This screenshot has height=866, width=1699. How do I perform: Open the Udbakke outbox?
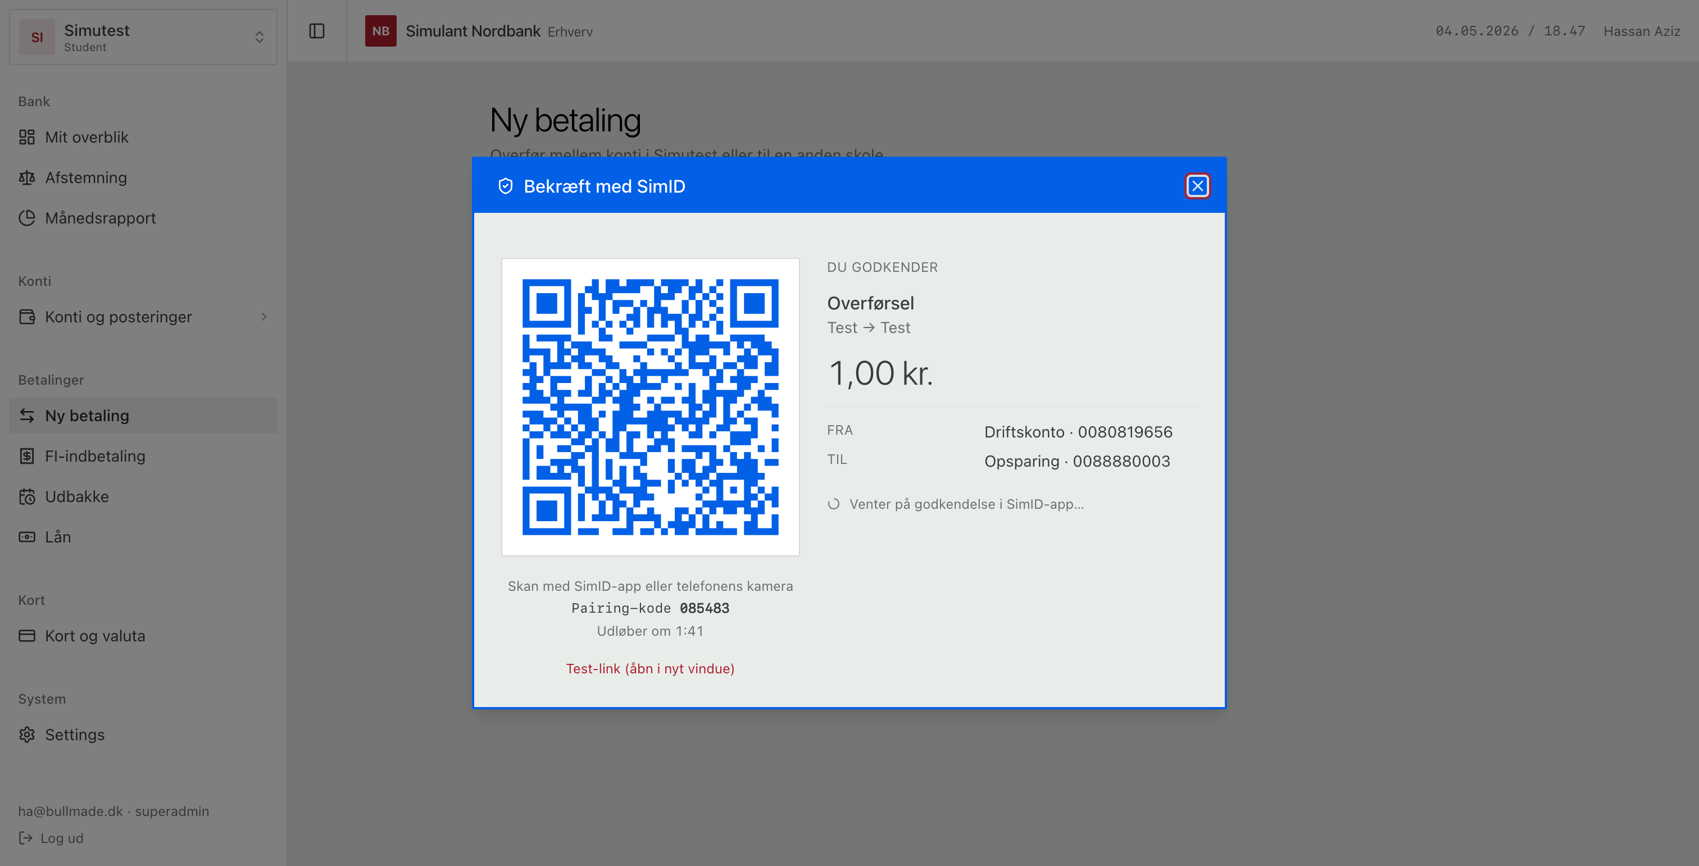(x=143, y=496)
